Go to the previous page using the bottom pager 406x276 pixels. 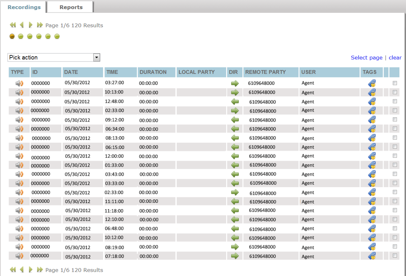22,270
